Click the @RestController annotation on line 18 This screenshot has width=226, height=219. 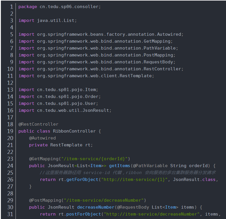tap(38, 124)
